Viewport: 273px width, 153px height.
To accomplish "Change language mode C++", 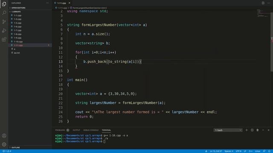I will click(251, 151).
